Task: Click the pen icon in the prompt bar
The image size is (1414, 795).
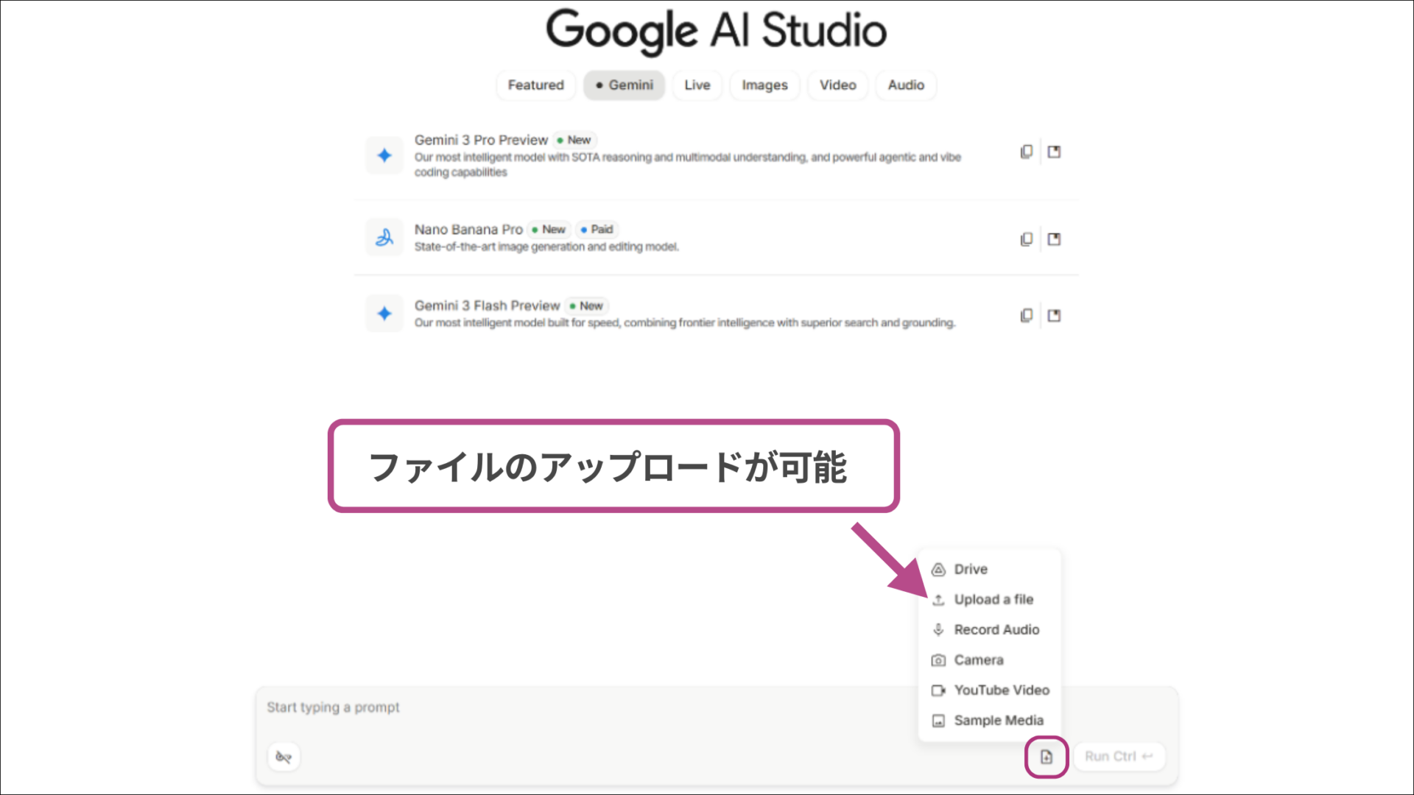Action: click(284, 756)
